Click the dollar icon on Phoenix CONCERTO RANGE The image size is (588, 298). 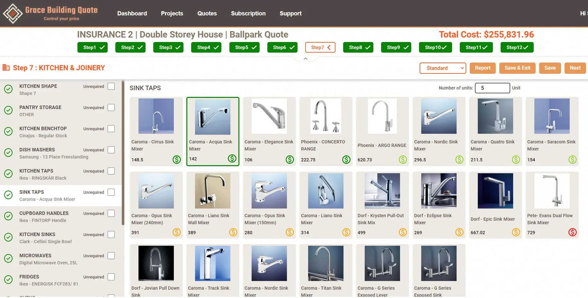tap(346, 159)
